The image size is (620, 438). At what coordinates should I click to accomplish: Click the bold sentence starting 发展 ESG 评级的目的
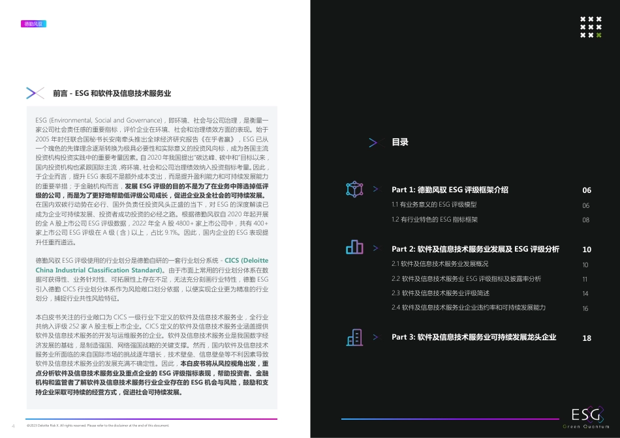click(152, 191)
